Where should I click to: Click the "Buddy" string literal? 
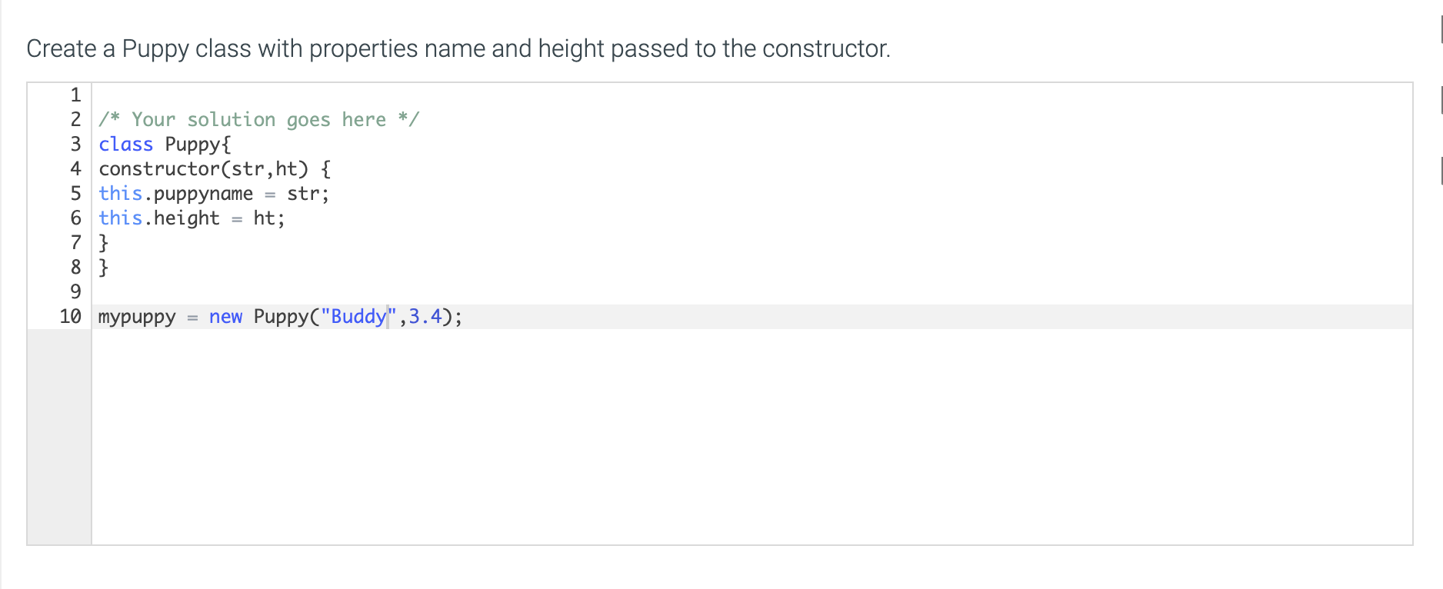pyautogui.click(x=358, y=316)
